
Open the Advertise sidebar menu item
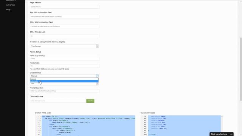coord(11,5)
